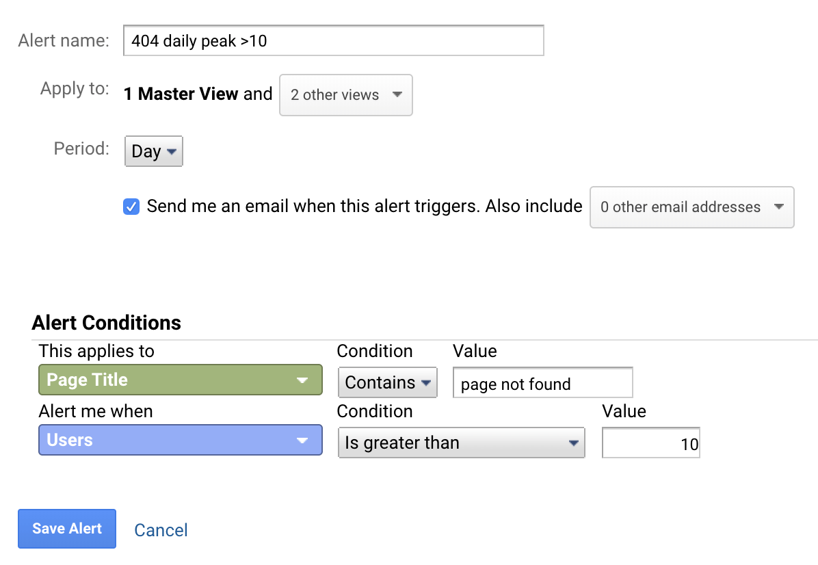The image size is (818, 565).
Task: Expand the 'Is greater than' condition dropdown
Action: point(461,443)
